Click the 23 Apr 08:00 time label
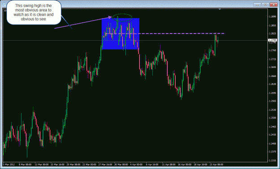 (216, 165)
